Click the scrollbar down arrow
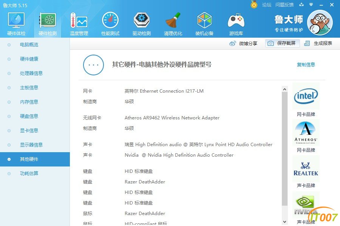 point(285,222)
